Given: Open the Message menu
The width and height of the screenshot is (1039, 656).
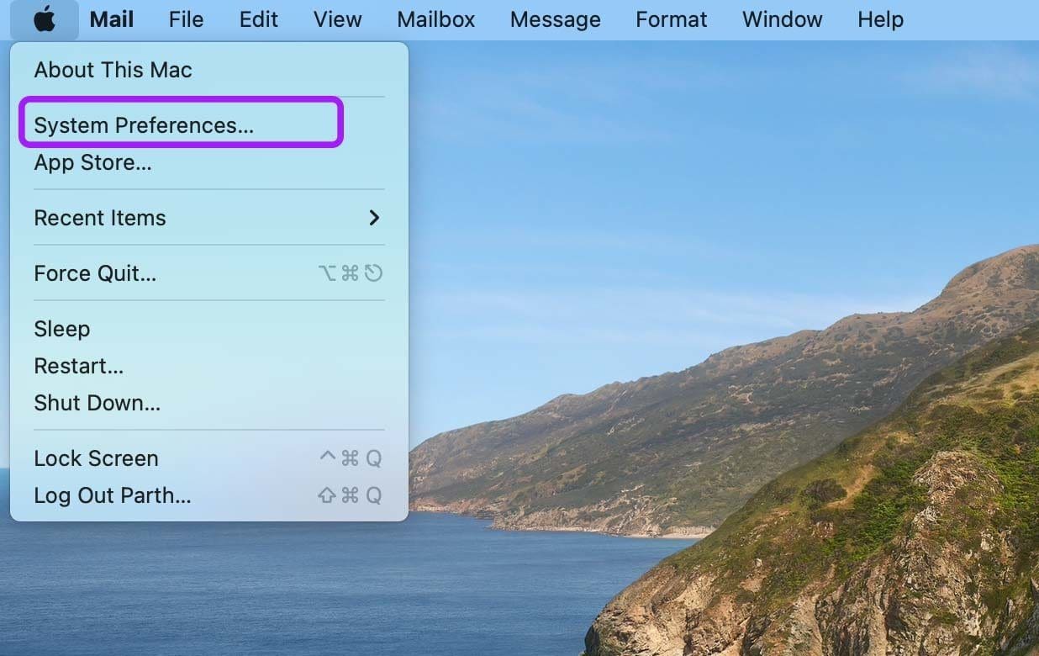Looking at the screenshot, I should click(556, 19).
